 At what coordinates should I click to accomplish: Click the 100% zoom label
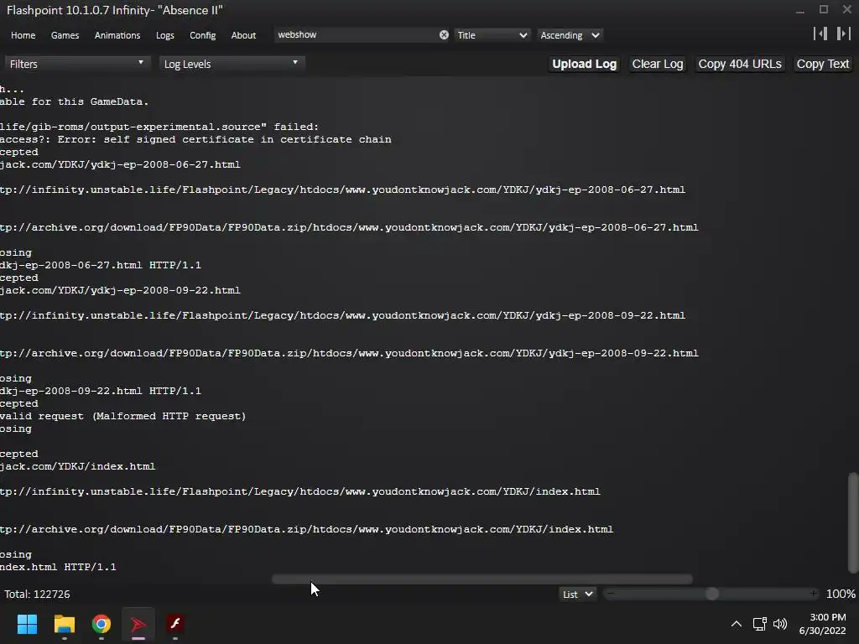point(841,594)
